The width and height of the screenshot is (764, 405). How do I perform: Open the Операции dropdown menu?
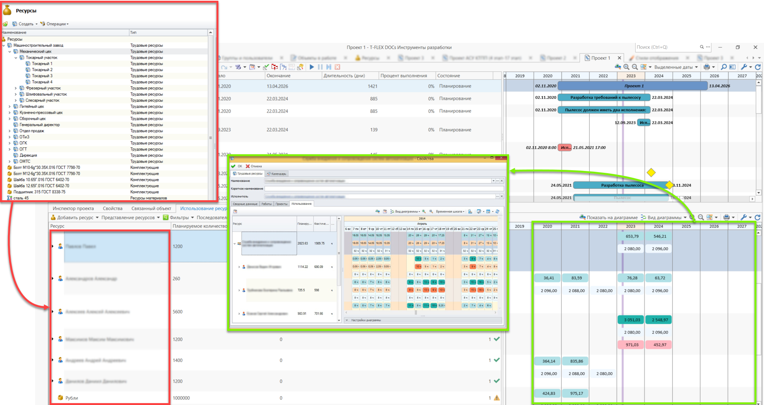54,24
